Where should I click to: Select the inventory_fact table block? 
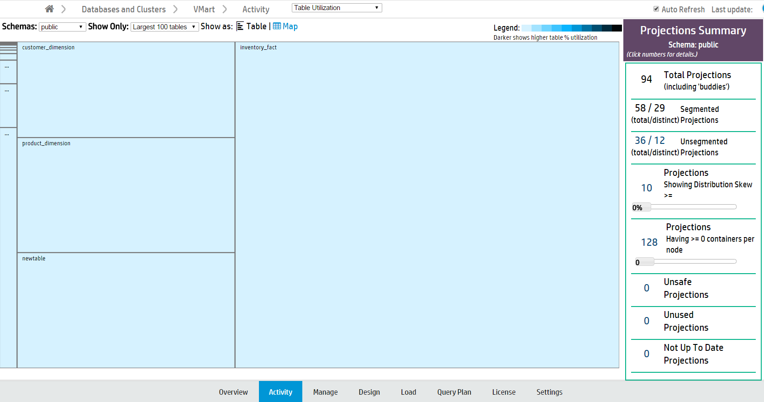(427, 205)
